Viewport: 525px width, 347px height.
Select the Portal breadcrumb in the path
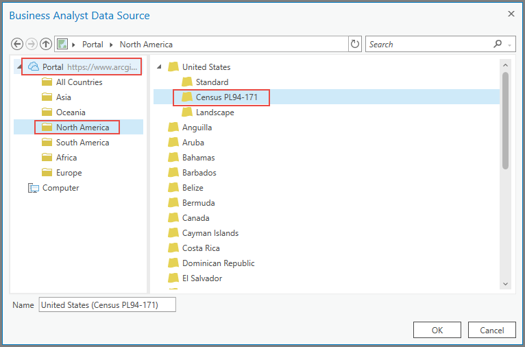93,45
